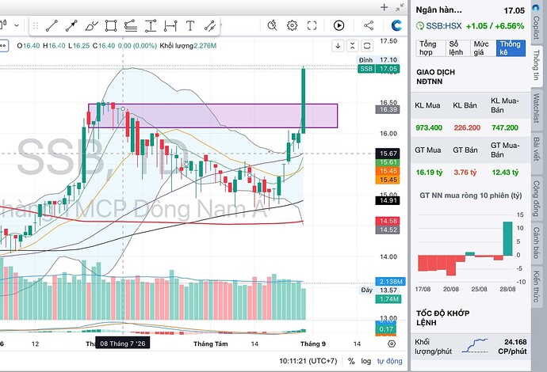This screenshot has height=372, width=547.
Task: Click the 226.200 sell volume value
Action: pos(467,128)
